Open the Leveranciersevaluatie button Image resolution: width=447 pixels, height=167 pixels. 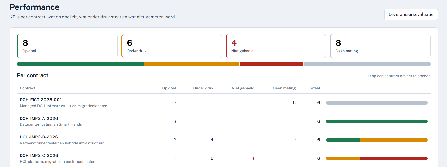411,14
